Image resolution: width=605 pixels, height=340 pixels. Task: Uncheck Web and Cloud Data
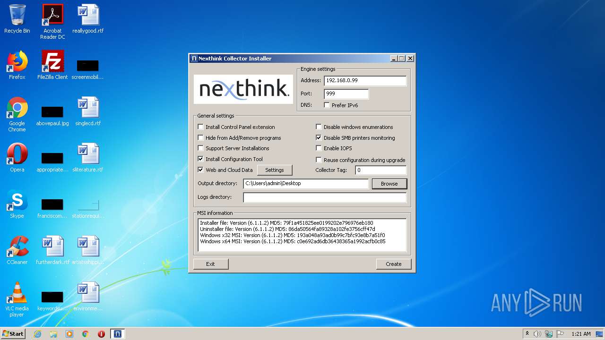201,170
